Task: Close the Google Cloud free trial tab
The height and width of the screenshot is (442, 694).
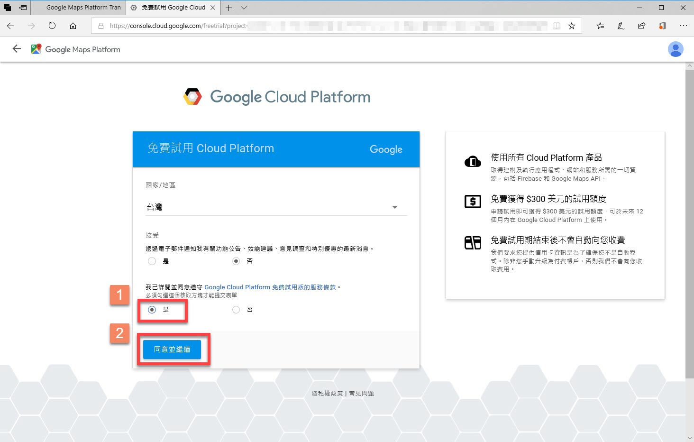Action: tap(213, 8)
